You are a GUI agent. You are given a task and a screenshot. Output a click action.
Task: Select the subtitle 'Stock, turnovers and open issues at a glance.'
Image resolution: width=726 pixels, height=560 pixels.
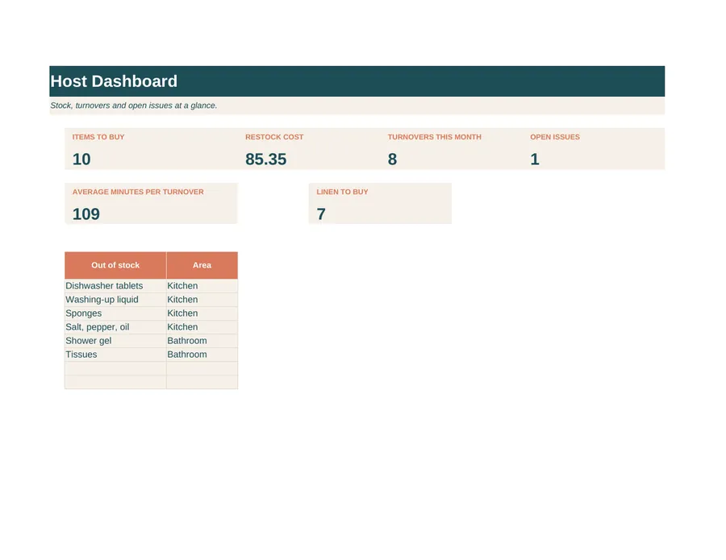(x=134, y=106)
